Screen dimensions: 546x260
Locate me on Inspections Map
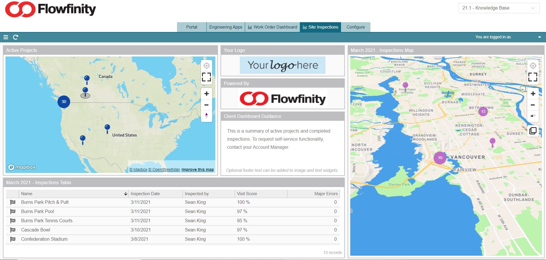(533, 66)
